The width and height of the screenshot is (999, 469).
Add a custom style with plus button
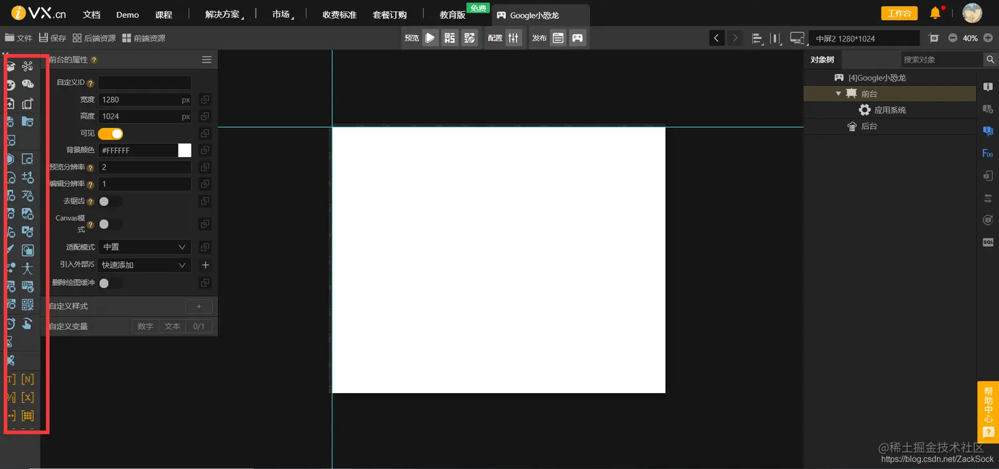[x=199, y=306]
